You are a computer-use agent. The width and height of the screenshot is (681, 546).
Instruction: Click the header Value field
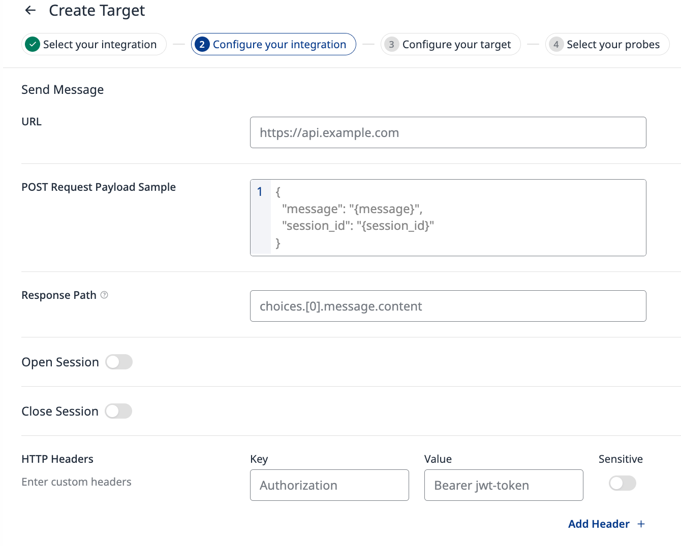pos(503,485)
